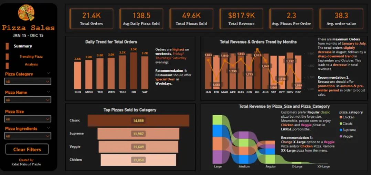This screenshot has height=175, width=371.
Task: Click the orange marker beside Analysis
Action: tap(7, 66)
